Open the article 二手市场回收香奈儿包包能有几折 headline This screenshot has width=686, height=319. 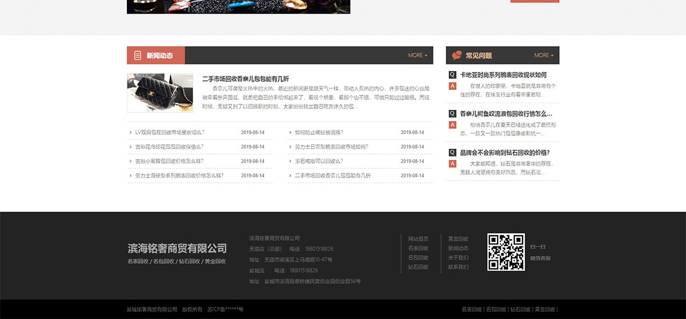click(x=245, y=78)
